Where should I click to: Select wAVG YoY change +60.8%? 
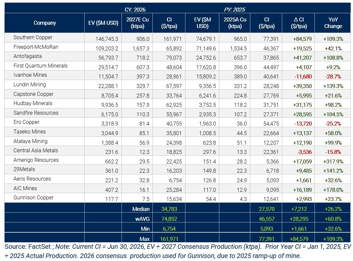pyautogui.click(x=333, y=219)
